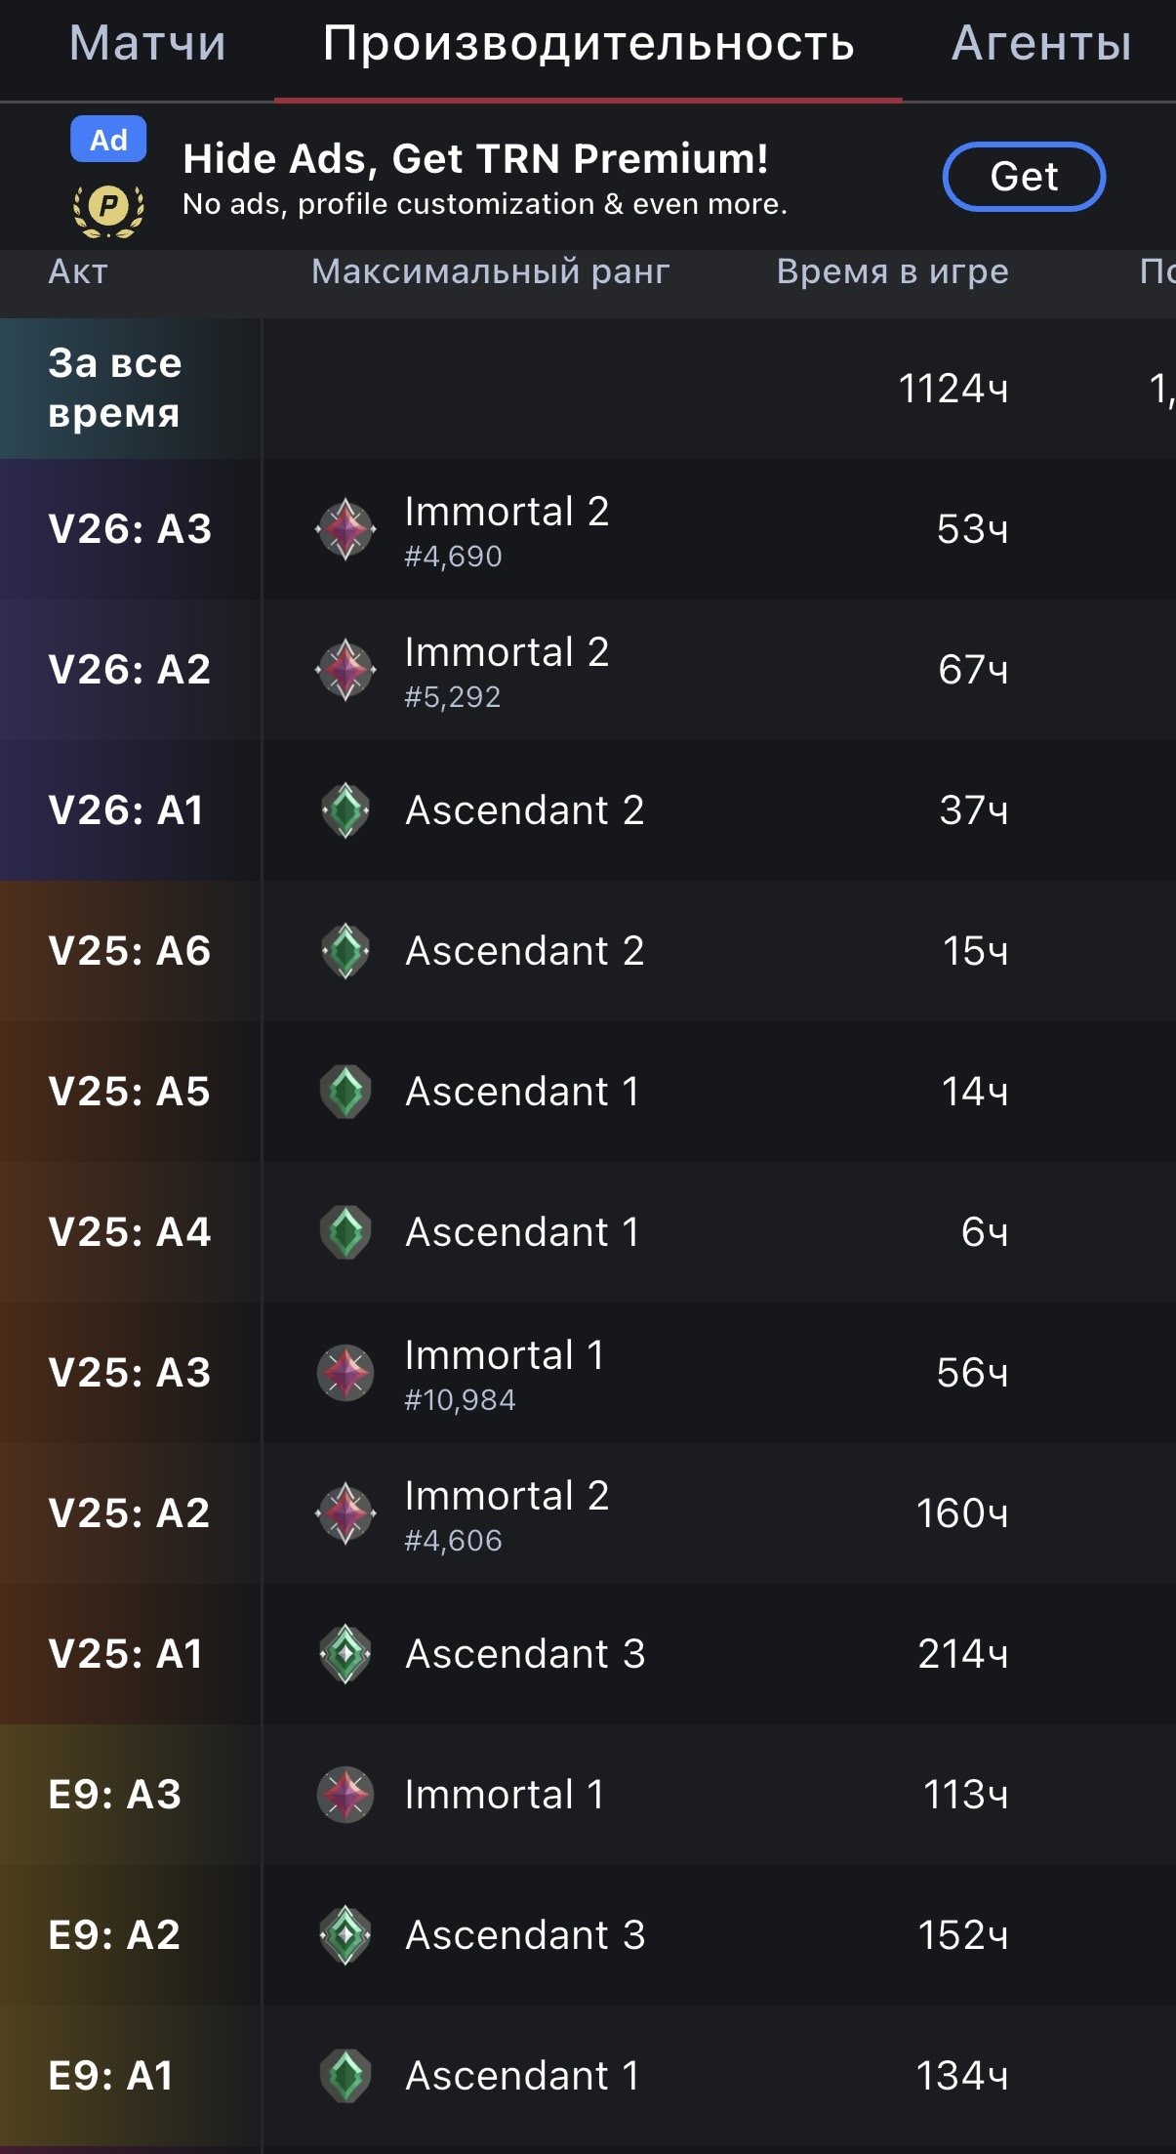
Task: Select the Производительность tab
Action: point(588,44)
